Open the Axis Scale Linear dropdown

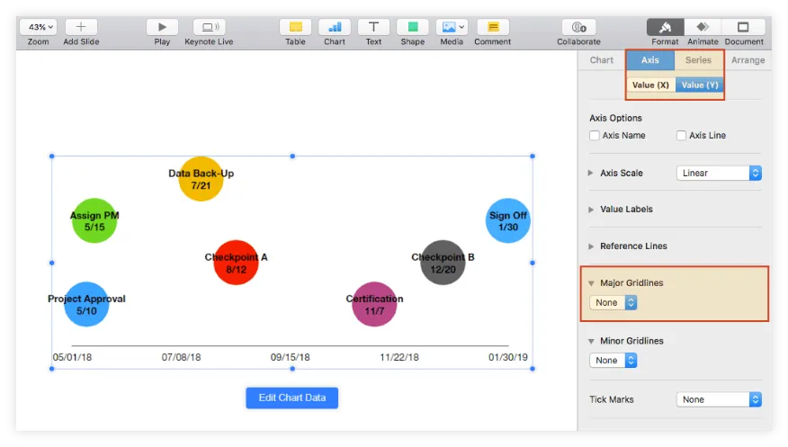719,173
